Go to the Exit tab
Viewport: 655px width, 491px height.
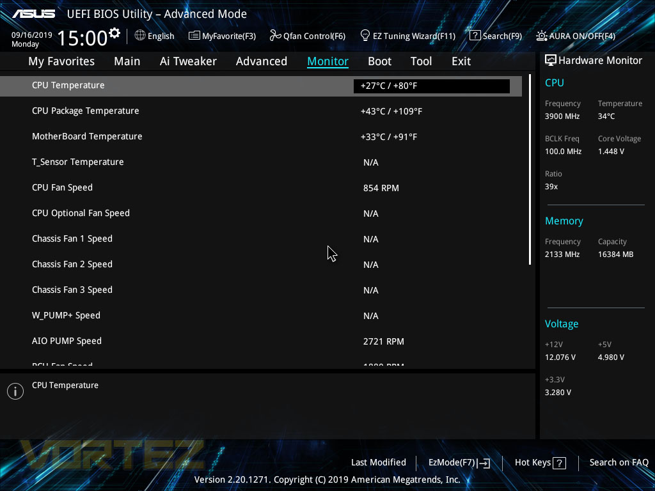click(x=461, y=61)
